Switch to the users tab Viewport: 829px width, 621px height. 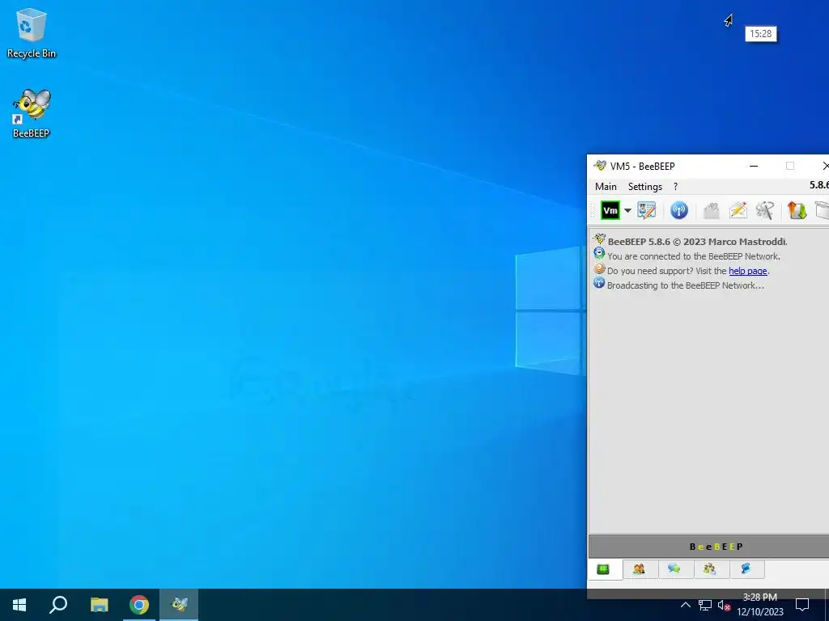tap(639, 568)
